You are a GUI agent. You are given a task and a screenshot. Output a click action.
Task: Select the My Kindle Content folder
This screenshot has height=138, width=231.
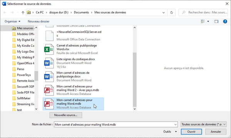pyautogui.click(x=23, y=46)
